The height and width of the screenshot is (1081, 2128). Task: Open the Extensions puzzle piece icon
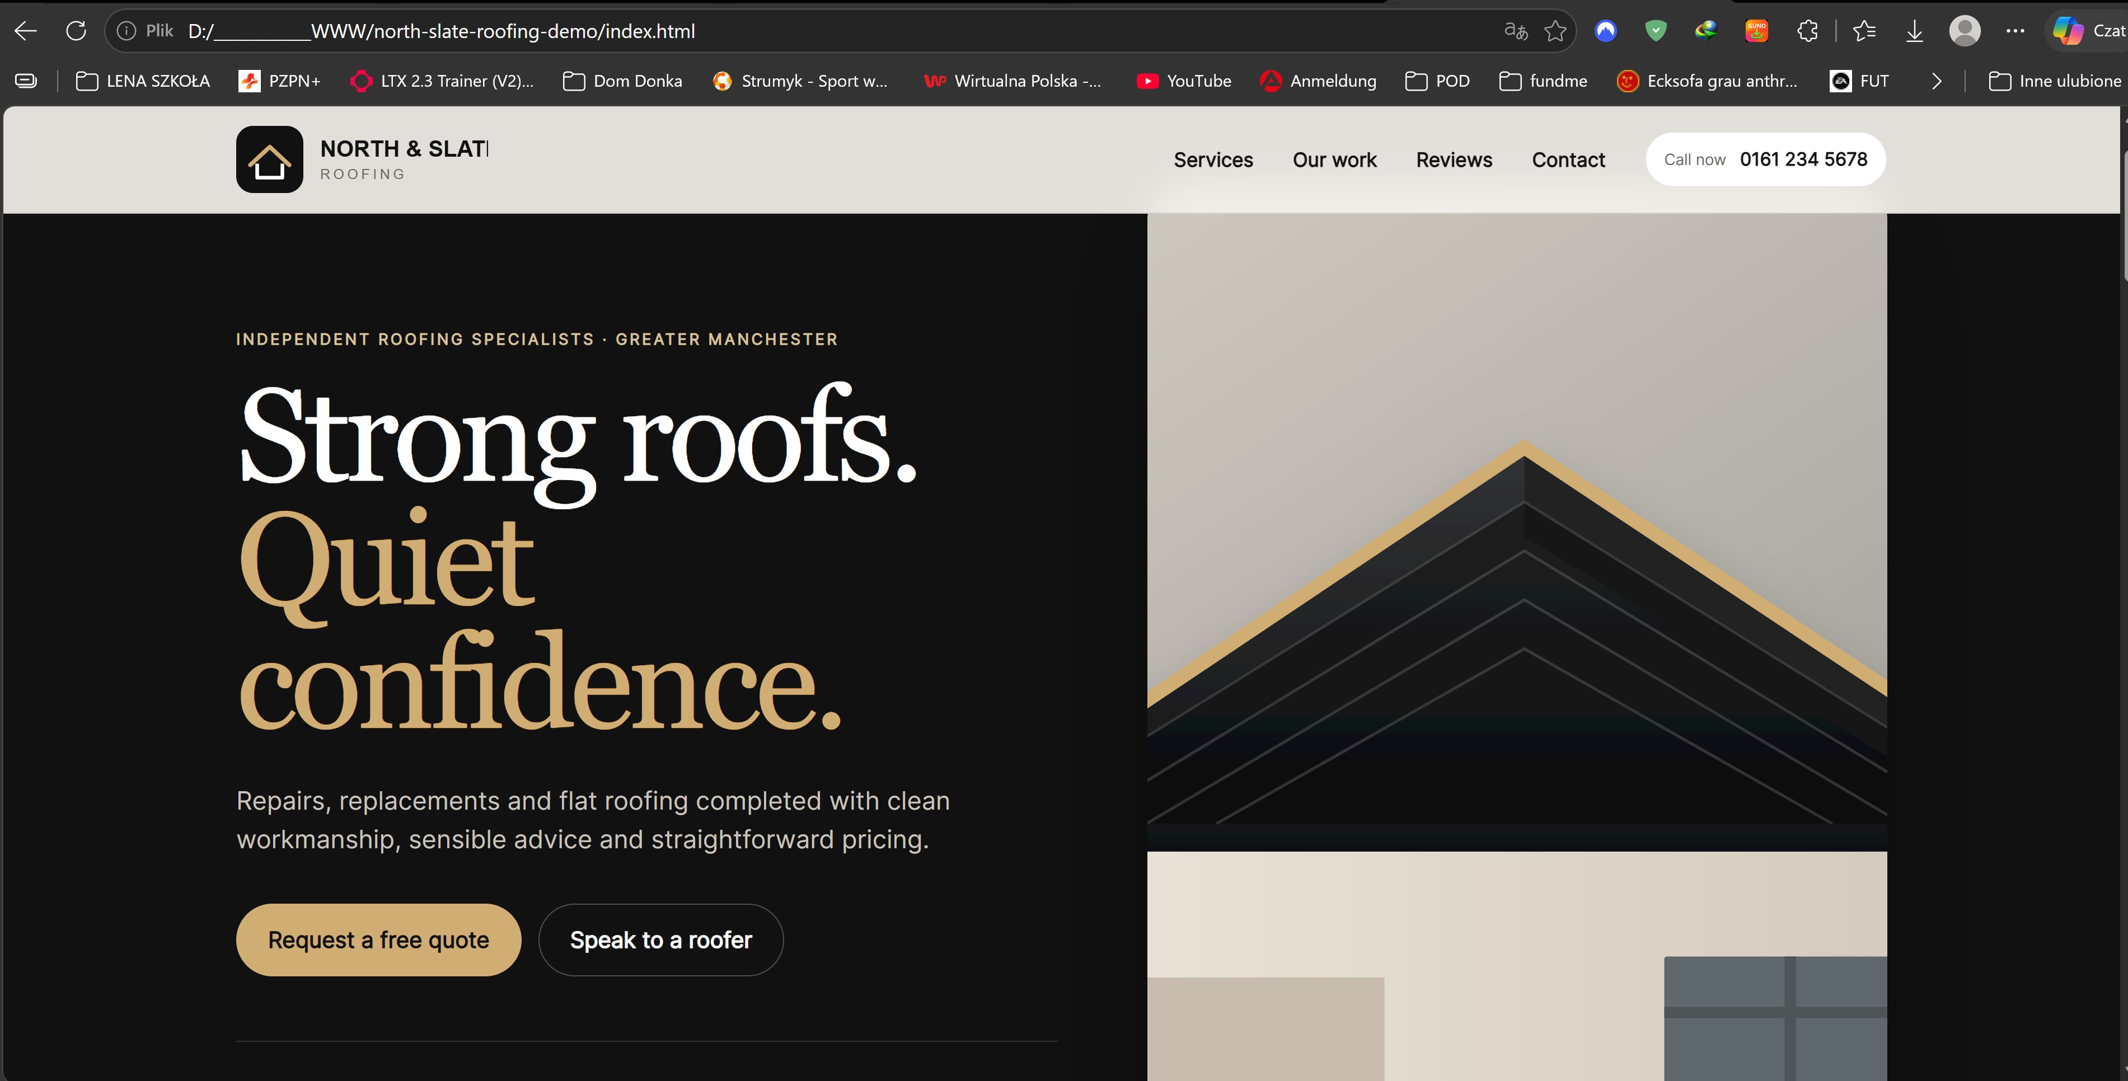click(x=1807, y=31)
